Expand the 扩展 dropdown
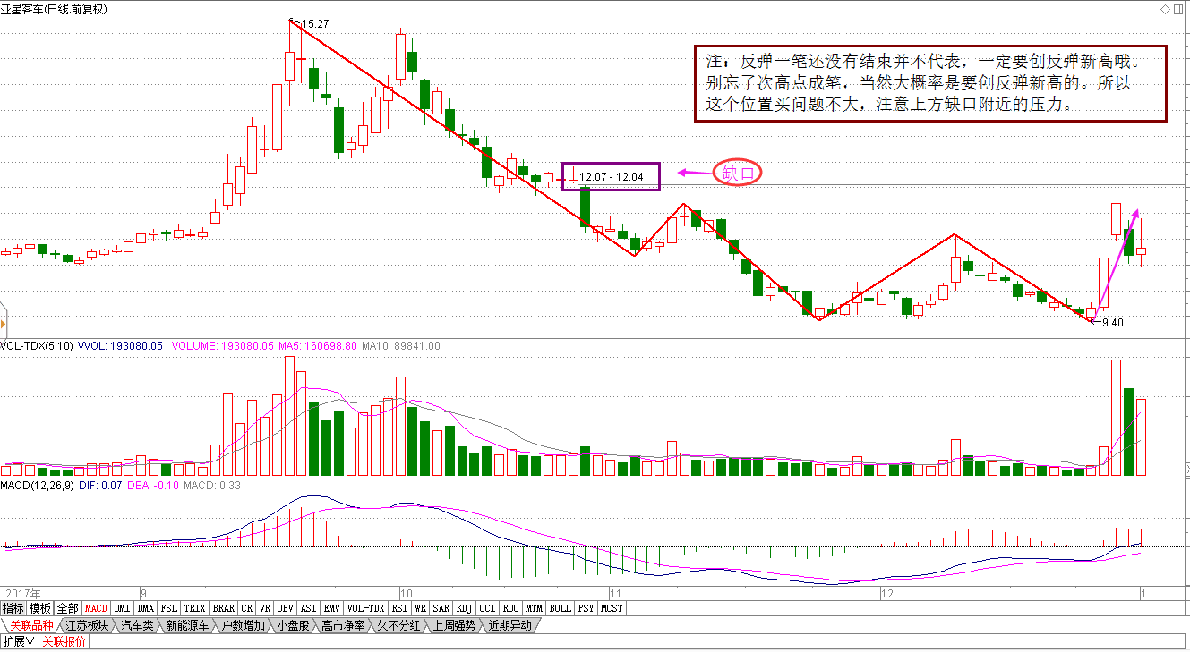Screen dimensions: 1190x652 coord(19,641)
